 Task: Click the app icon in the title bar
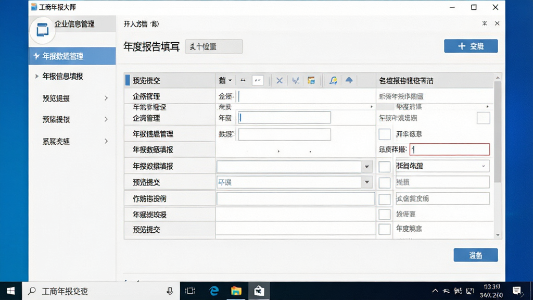tap(34, 7)
